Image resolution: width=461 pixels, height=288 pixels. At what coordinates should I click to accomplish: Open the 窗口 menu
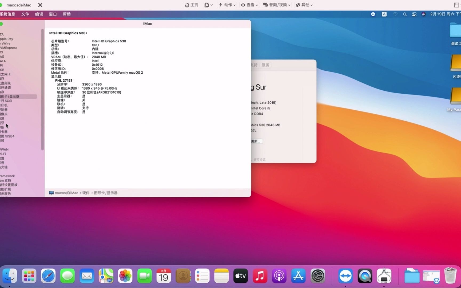pyautogui.click(x=53, y=14)
